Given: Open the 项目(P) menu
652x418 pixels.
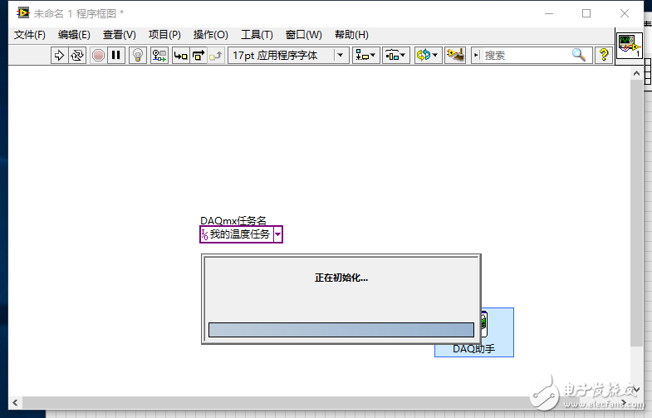Looking at the screenshot, I should pyautogui.click(x=164, y=35).
